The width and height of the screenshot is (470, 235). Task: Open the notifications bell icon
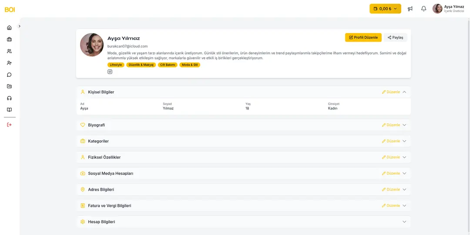pos(423,9)
